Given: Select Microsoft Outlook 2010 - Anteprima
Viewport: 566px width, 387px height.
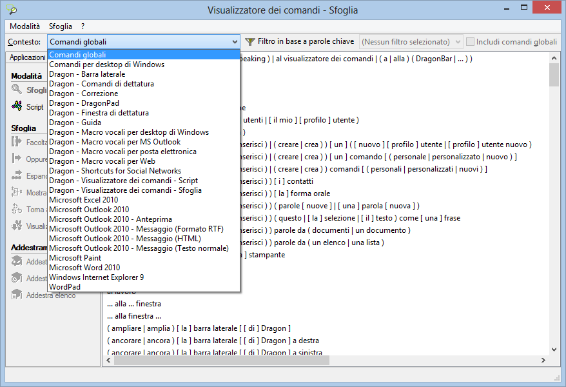Looking at the screenshot, I should tap(144, 219).
